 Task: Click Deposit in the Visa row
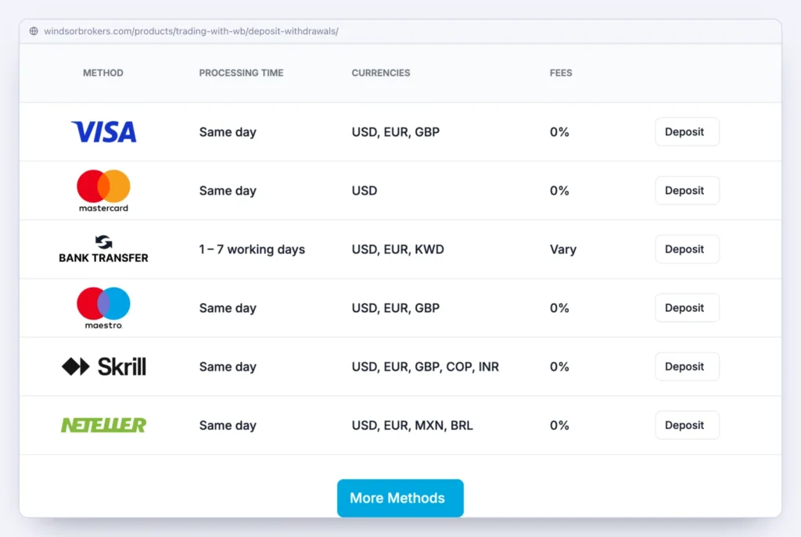(687, 131)
